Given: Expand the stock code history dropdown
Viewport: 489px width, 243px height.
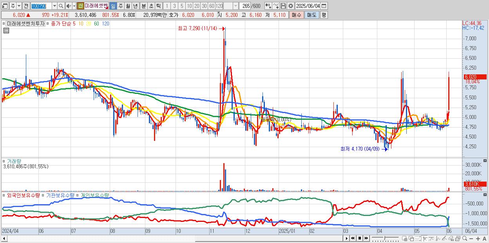Looking at the screenshot, I should pyautogui.click(x=54, y=6).
